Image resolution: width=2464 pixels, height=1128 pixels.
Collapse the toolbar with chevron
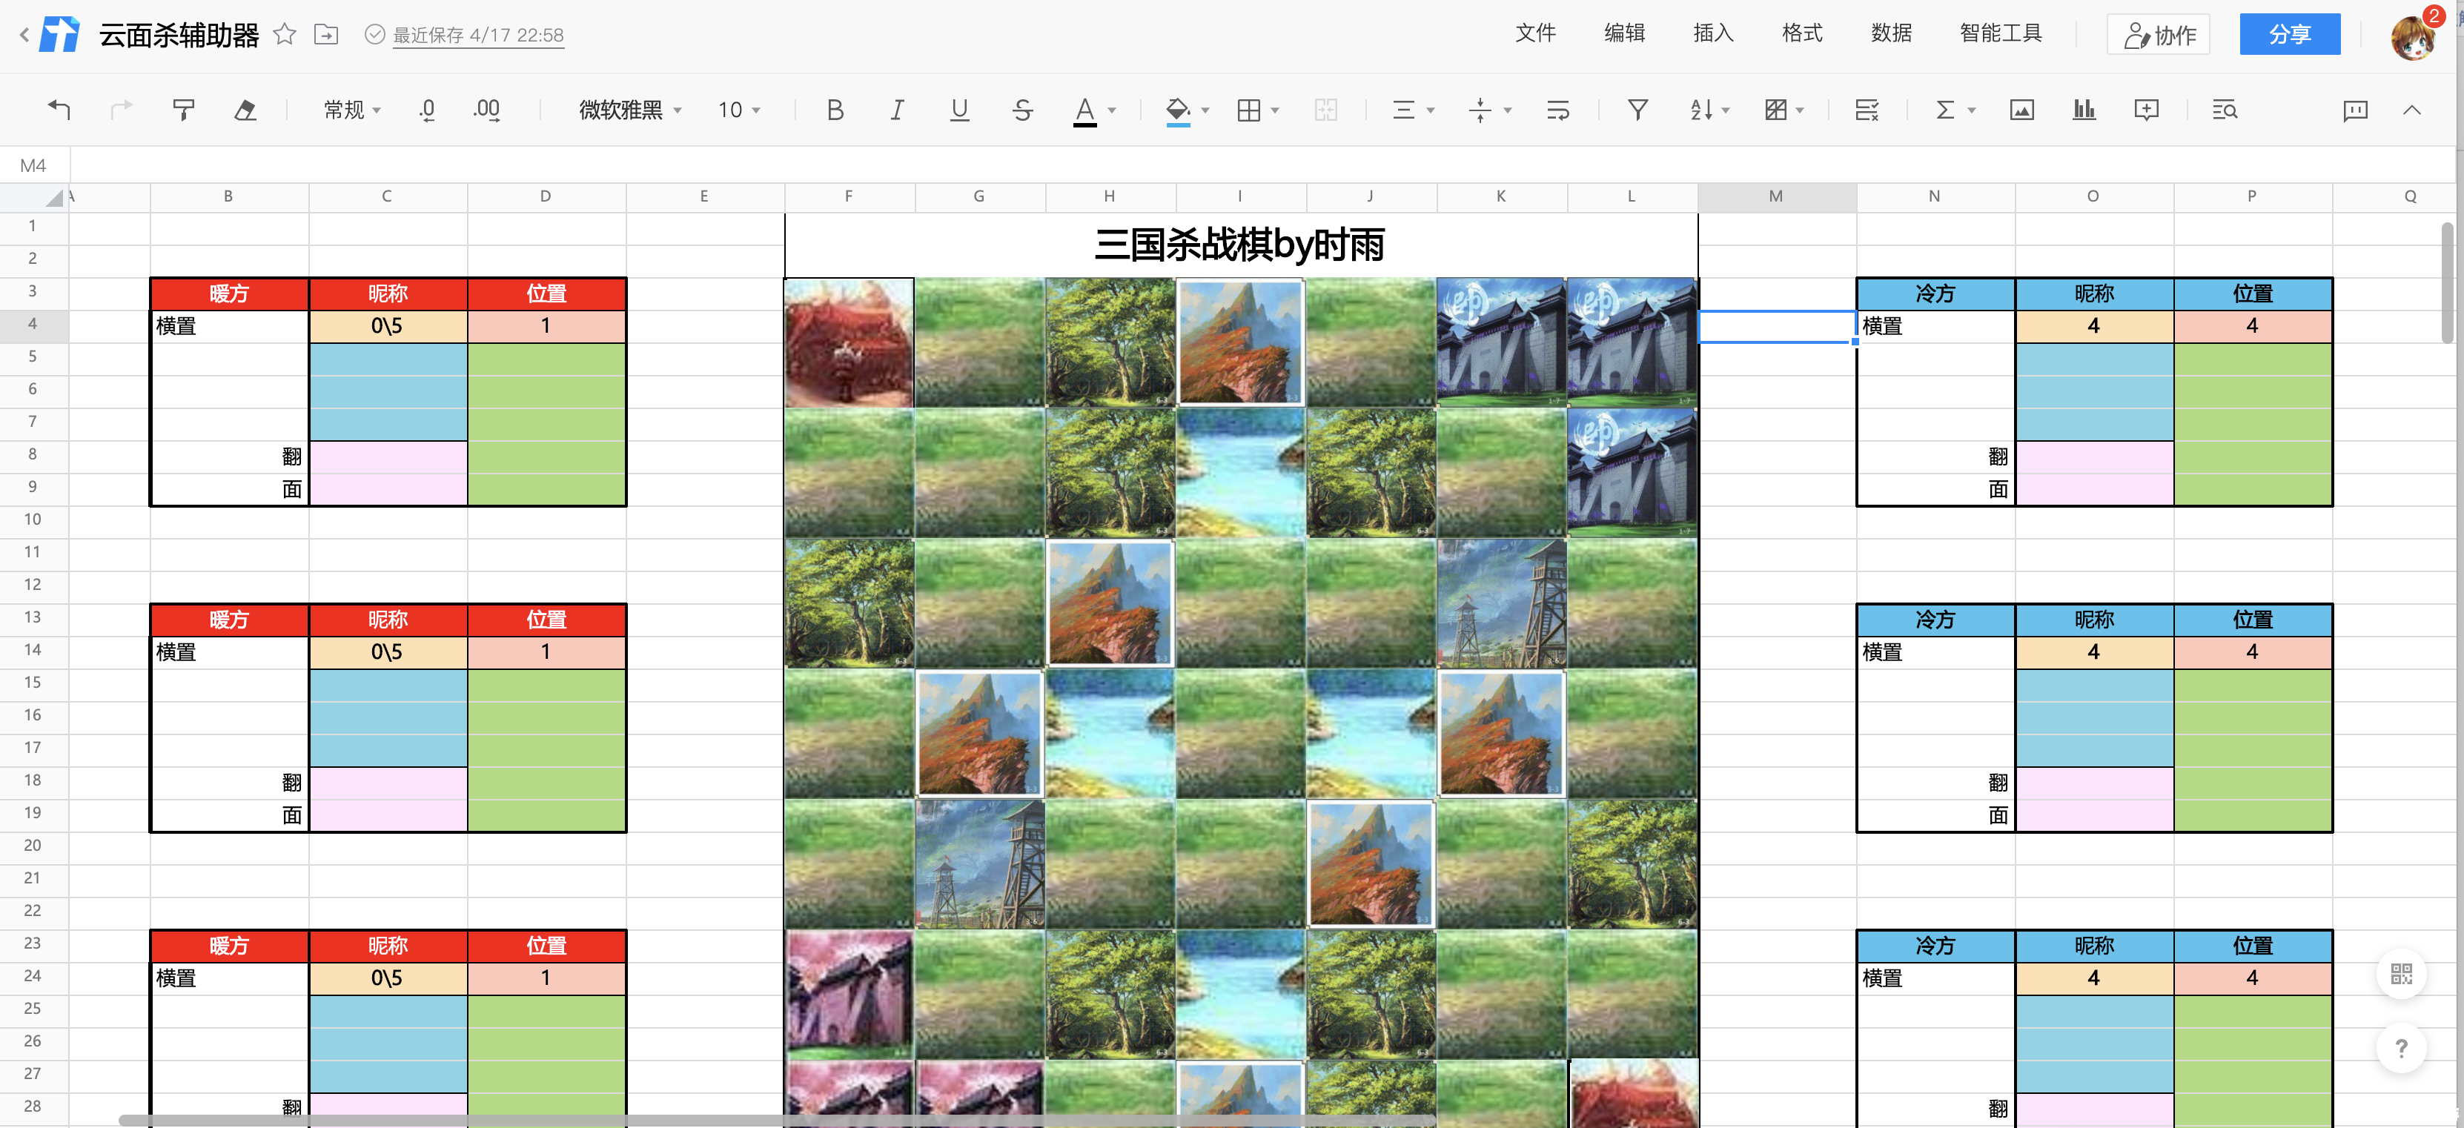tap(2411, 110)
